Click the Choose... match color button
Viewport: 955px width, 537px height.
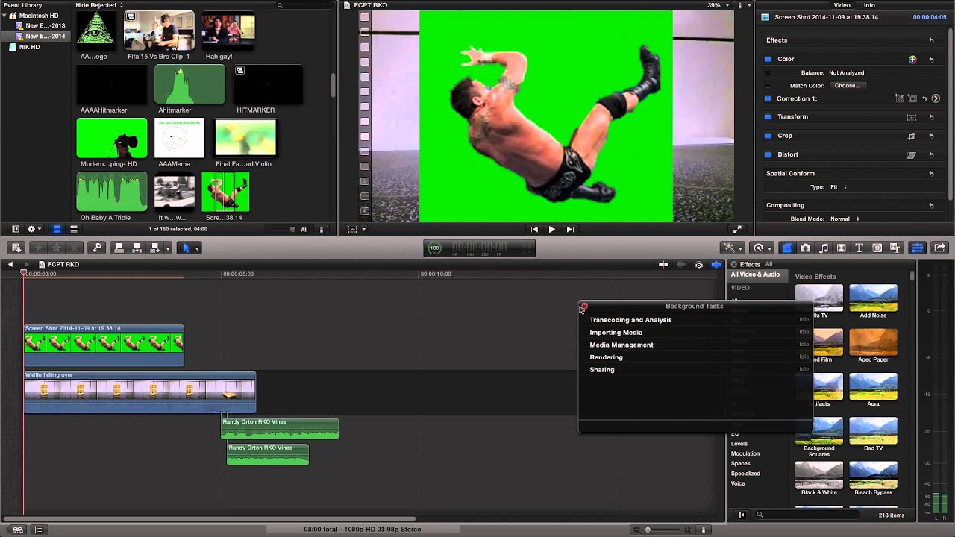[848, 86]
